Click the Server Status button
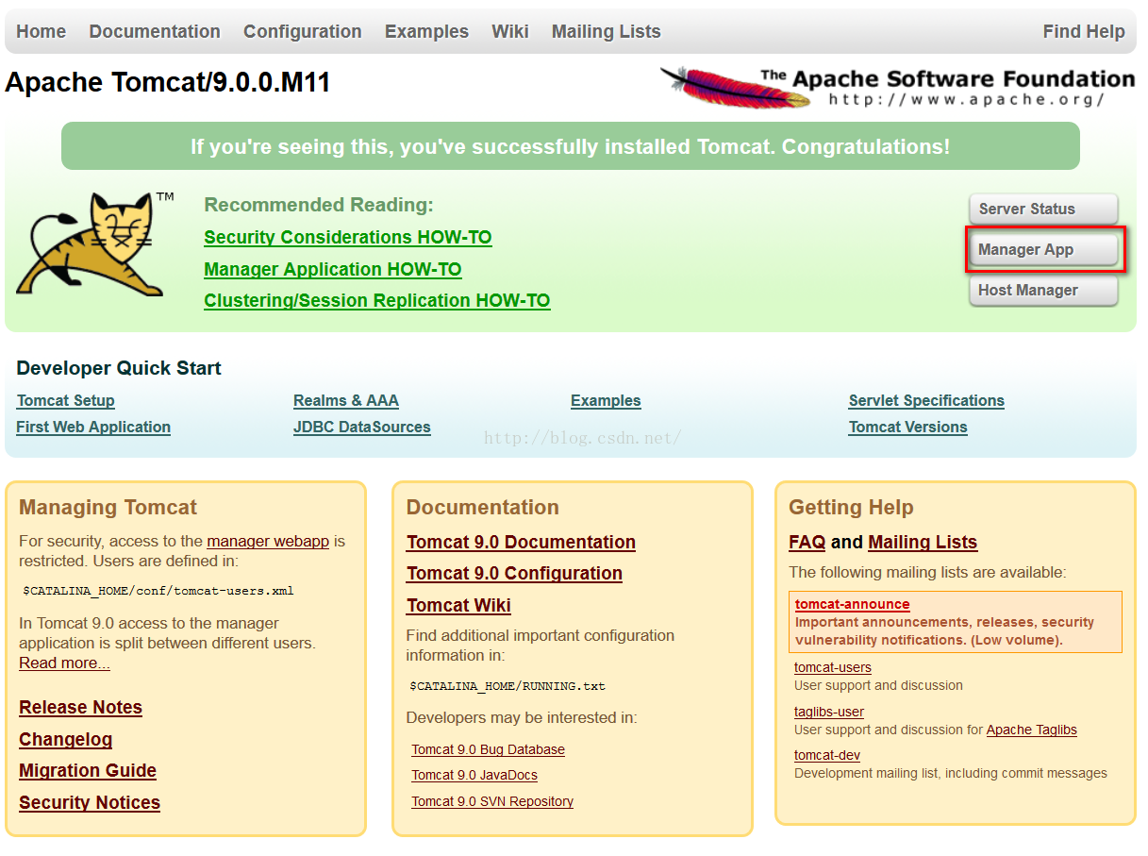This screenshot has width=1148, height=856. click(x=1043, y=210)
